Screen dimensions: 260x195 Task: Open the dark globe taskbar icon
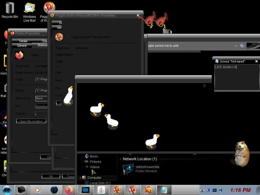tap(54, 190)
